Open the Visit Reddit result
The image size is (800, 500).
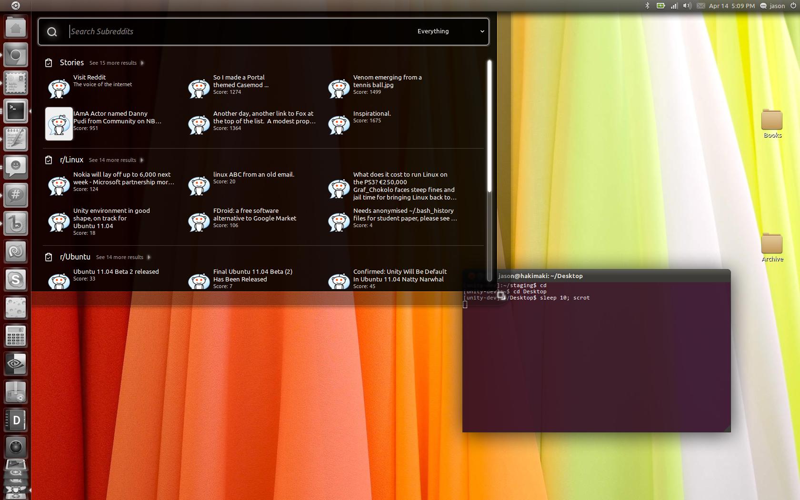pos(90,88)
